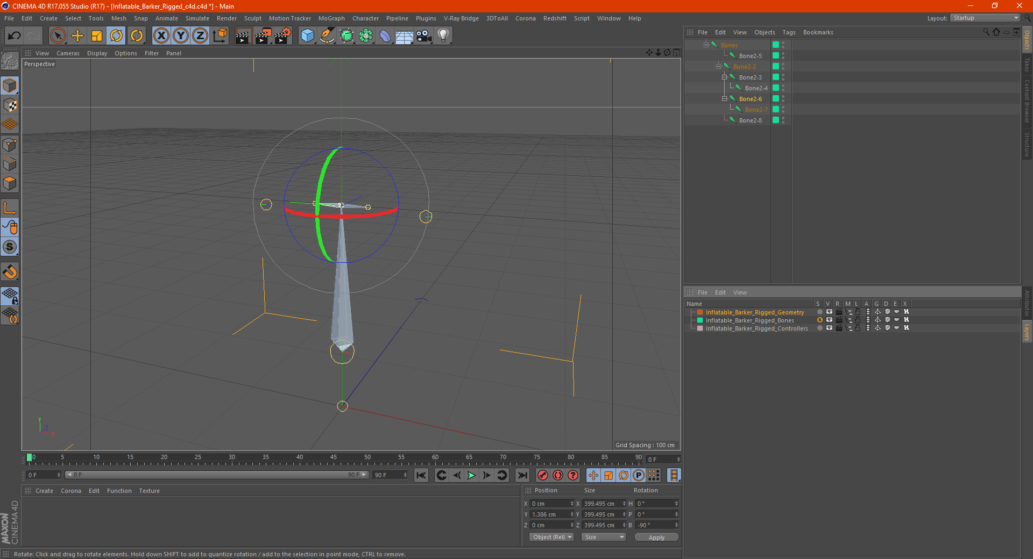Click the Bone2-4 layer color swatch
1033x559 pixels.
[x=776, y=88]
